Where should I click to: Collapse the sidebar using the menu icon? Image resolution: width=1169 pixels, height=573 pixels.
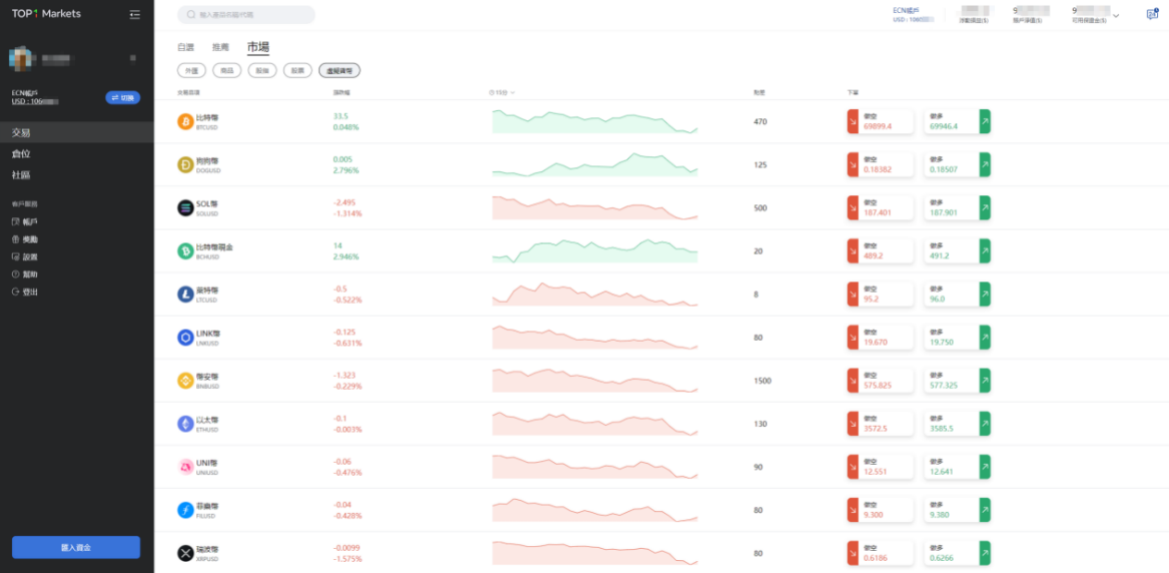click(135, 14)
